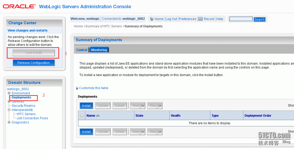Open the top Stop dropdown arrow

tap(160, 106)
